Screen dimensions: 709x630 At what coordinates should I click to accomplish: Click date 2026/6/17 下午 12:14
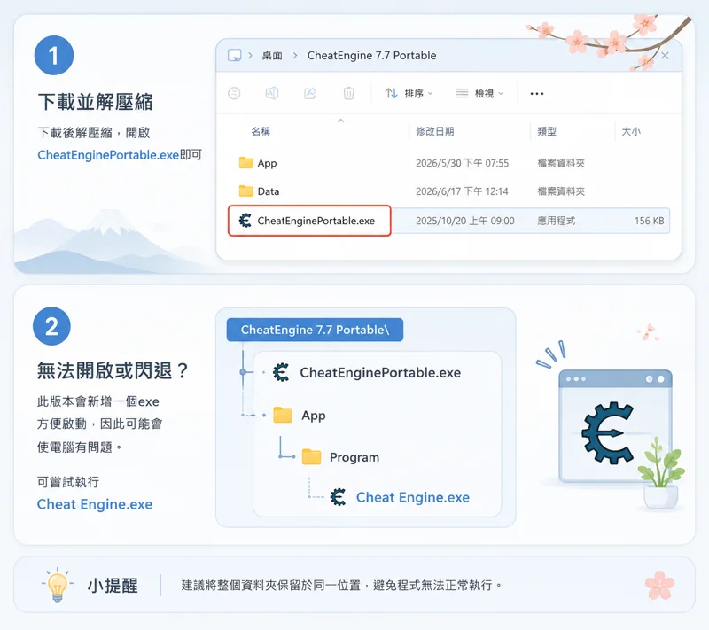462,191
